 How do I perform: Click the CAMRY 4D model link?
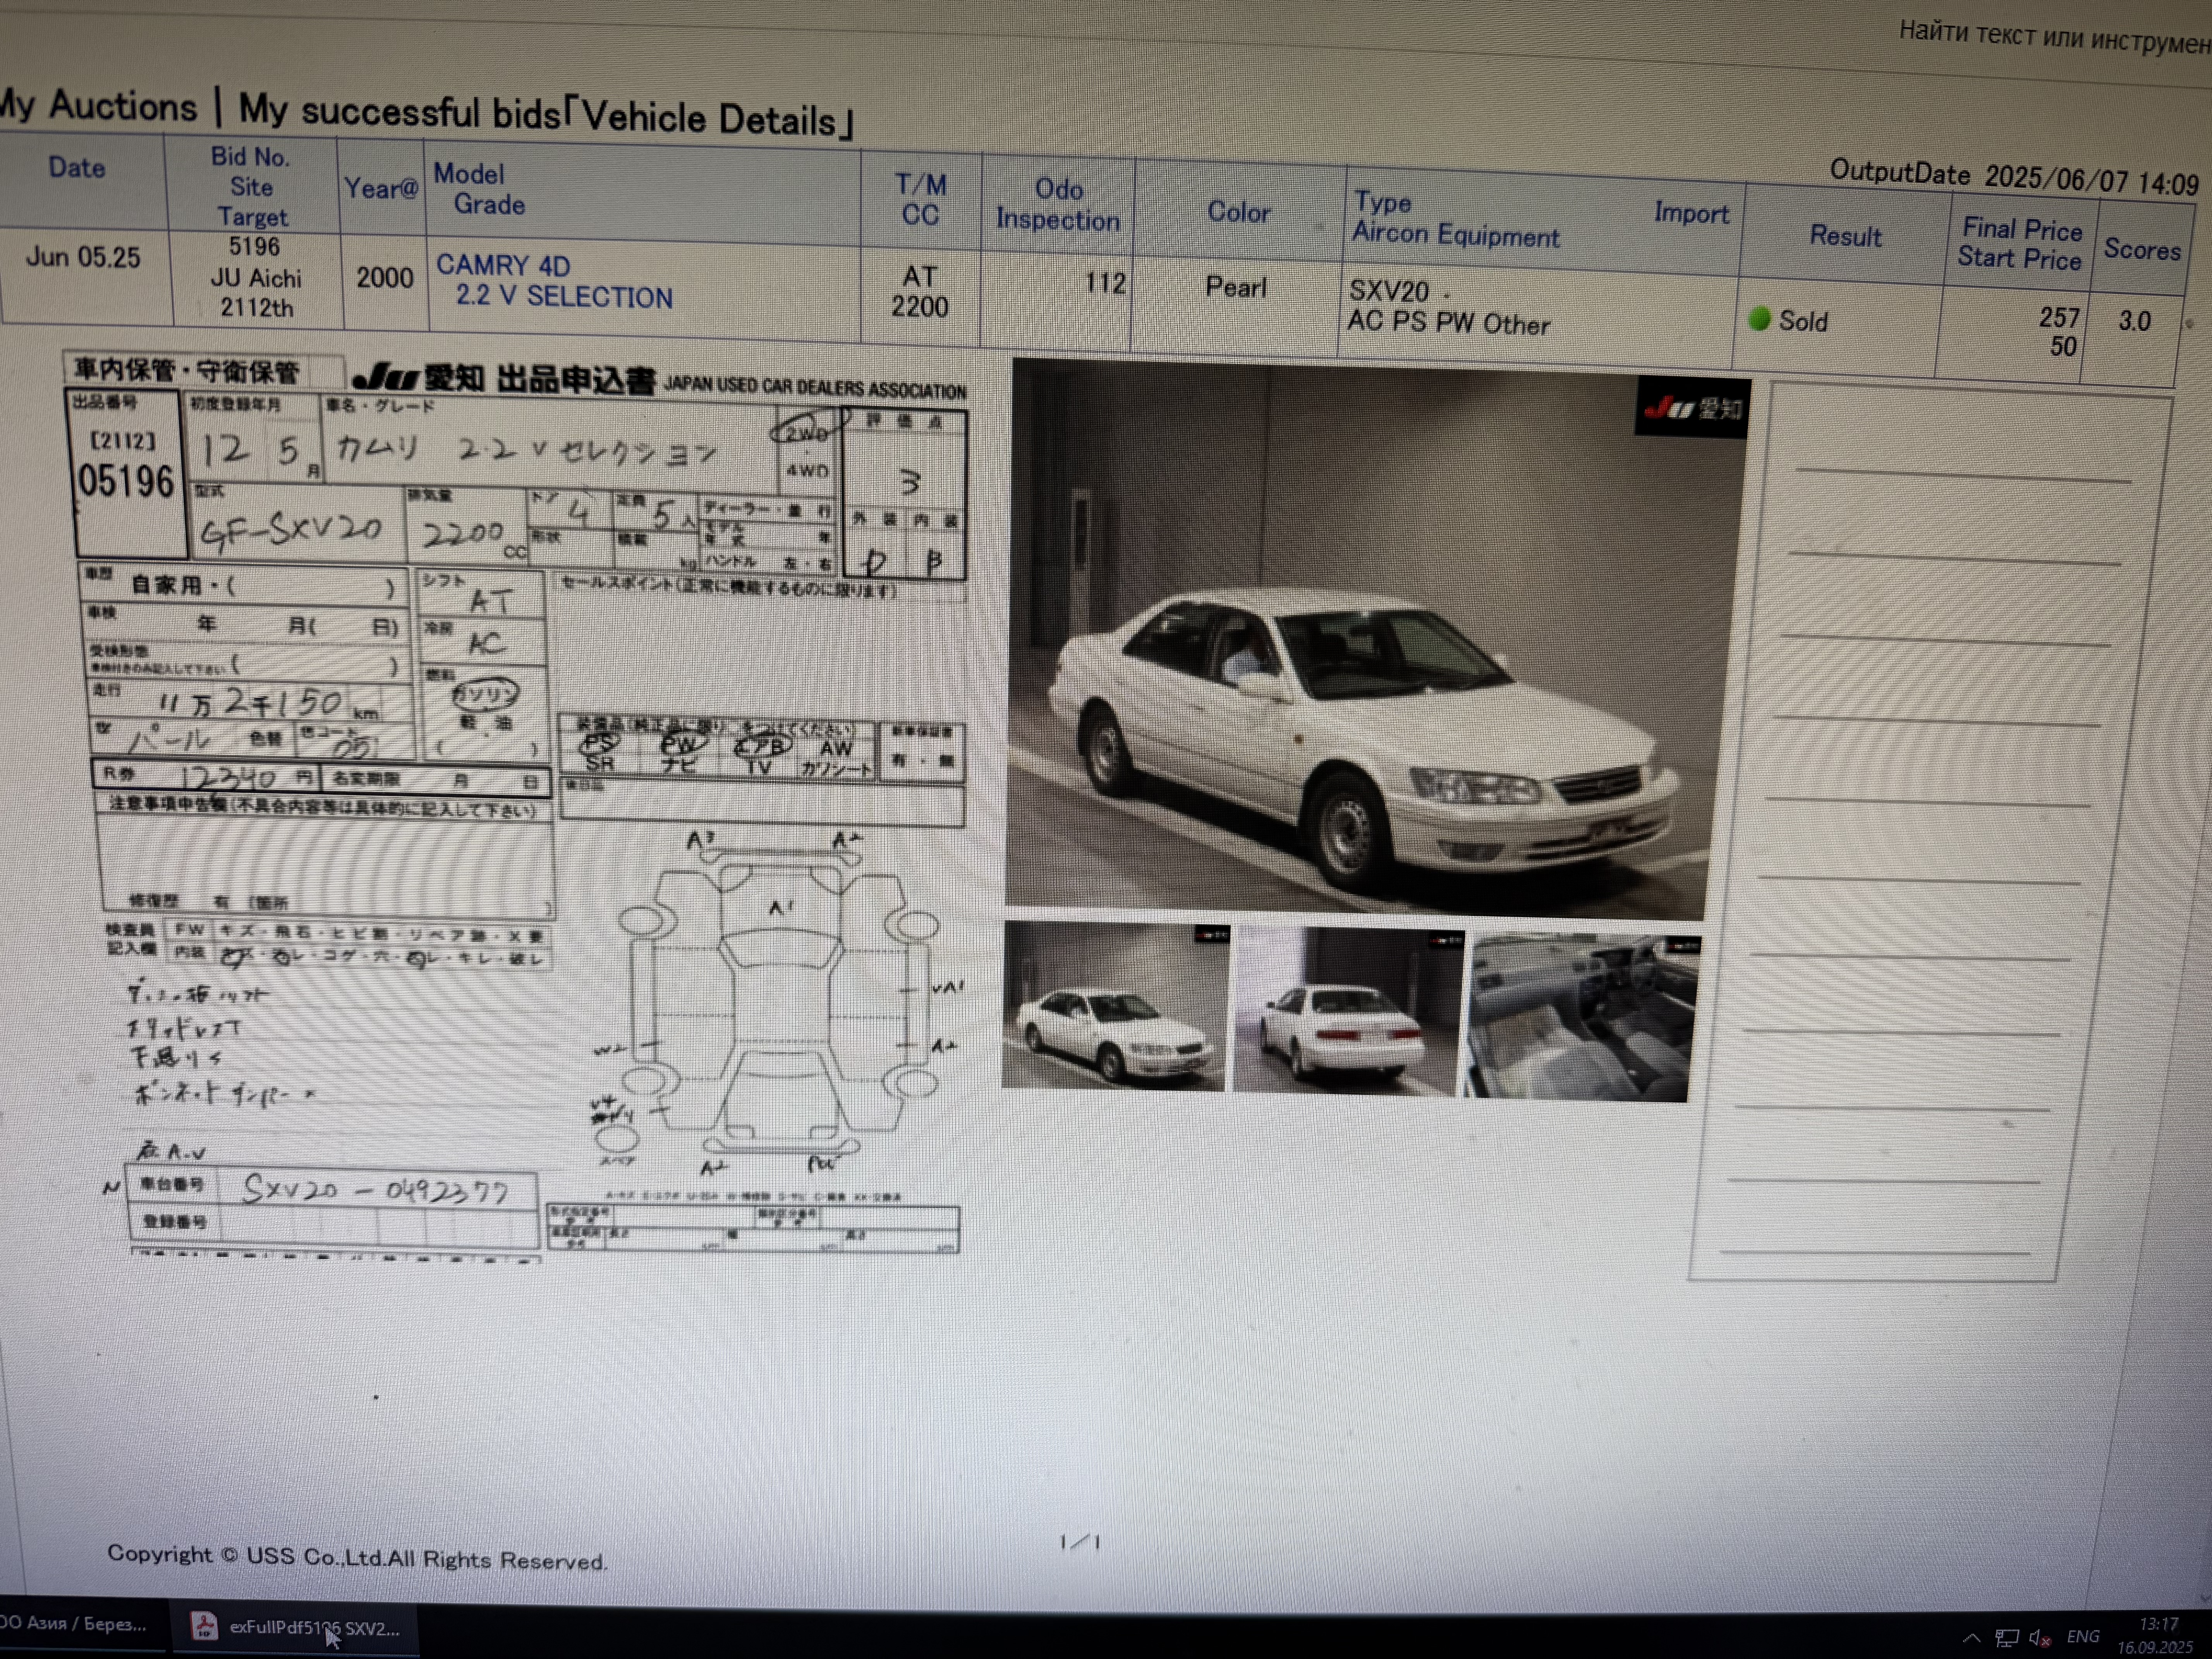tap(503, 266)
